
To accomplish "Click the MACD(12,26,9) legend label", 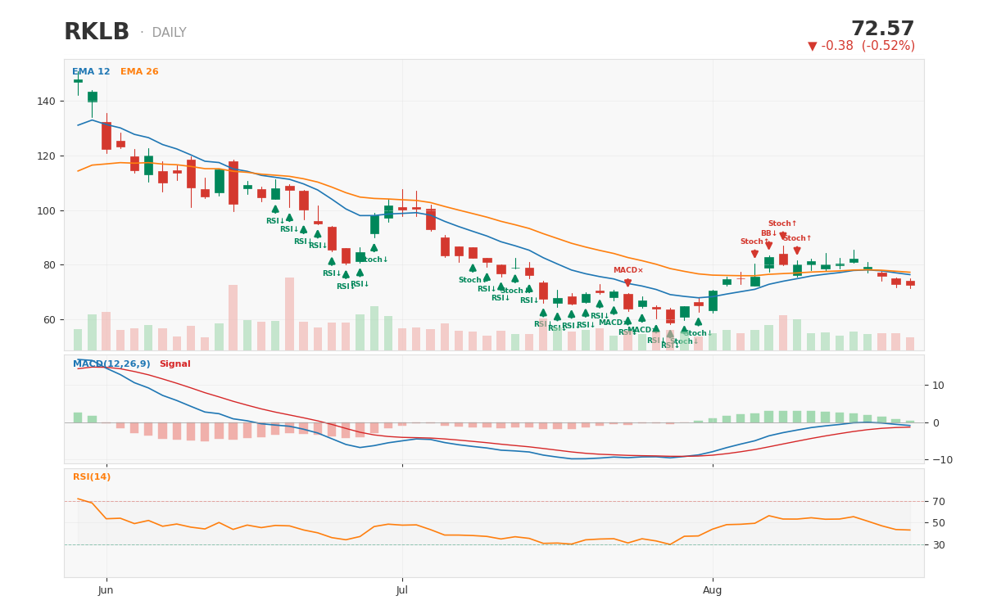I will coord(111,364).
